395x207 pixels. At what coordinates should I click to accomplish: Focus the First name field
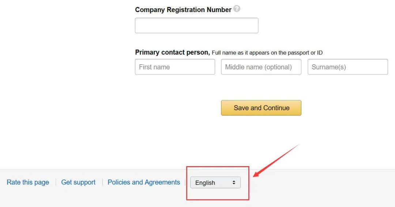coord(175,67)
